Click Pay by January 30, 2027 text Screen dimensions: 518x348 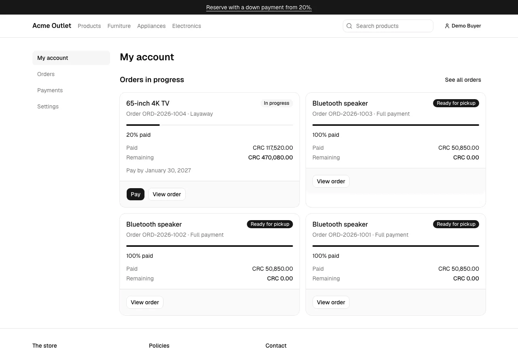click(x=159, y=170)
